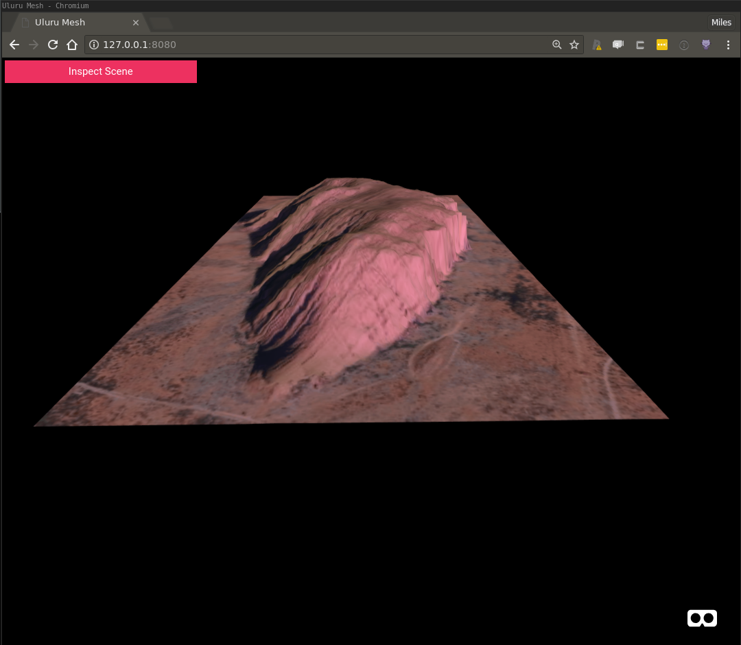Open the dimmed circular extension icon
741x645 pixels.
[x=684, y=45]
